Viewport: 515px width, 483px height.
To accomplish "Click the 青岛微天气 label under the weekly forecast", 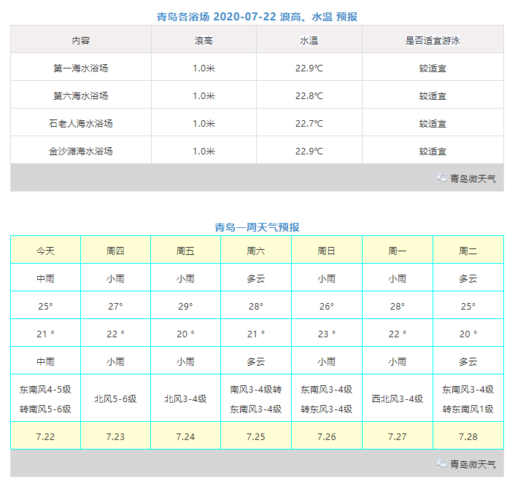I will click(473, 464).
